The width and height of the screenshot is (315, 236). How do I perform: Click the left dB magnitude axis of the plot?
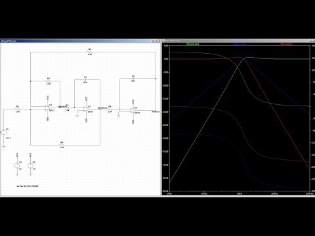(x=166, y=118)
